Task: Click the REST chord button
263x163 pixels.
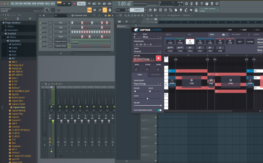Action: click(240, 42)
